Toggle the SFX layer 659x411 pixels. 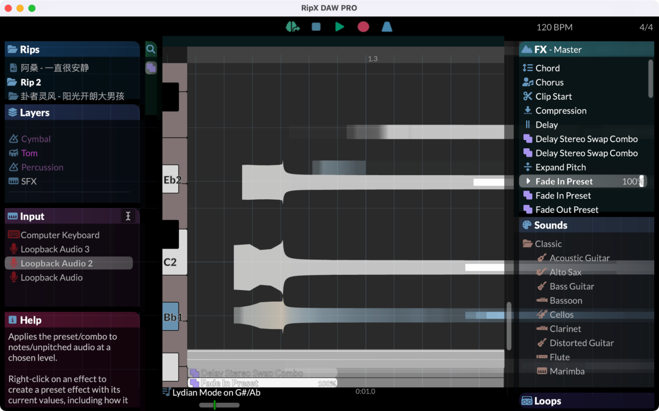click(x=23, y=182)
